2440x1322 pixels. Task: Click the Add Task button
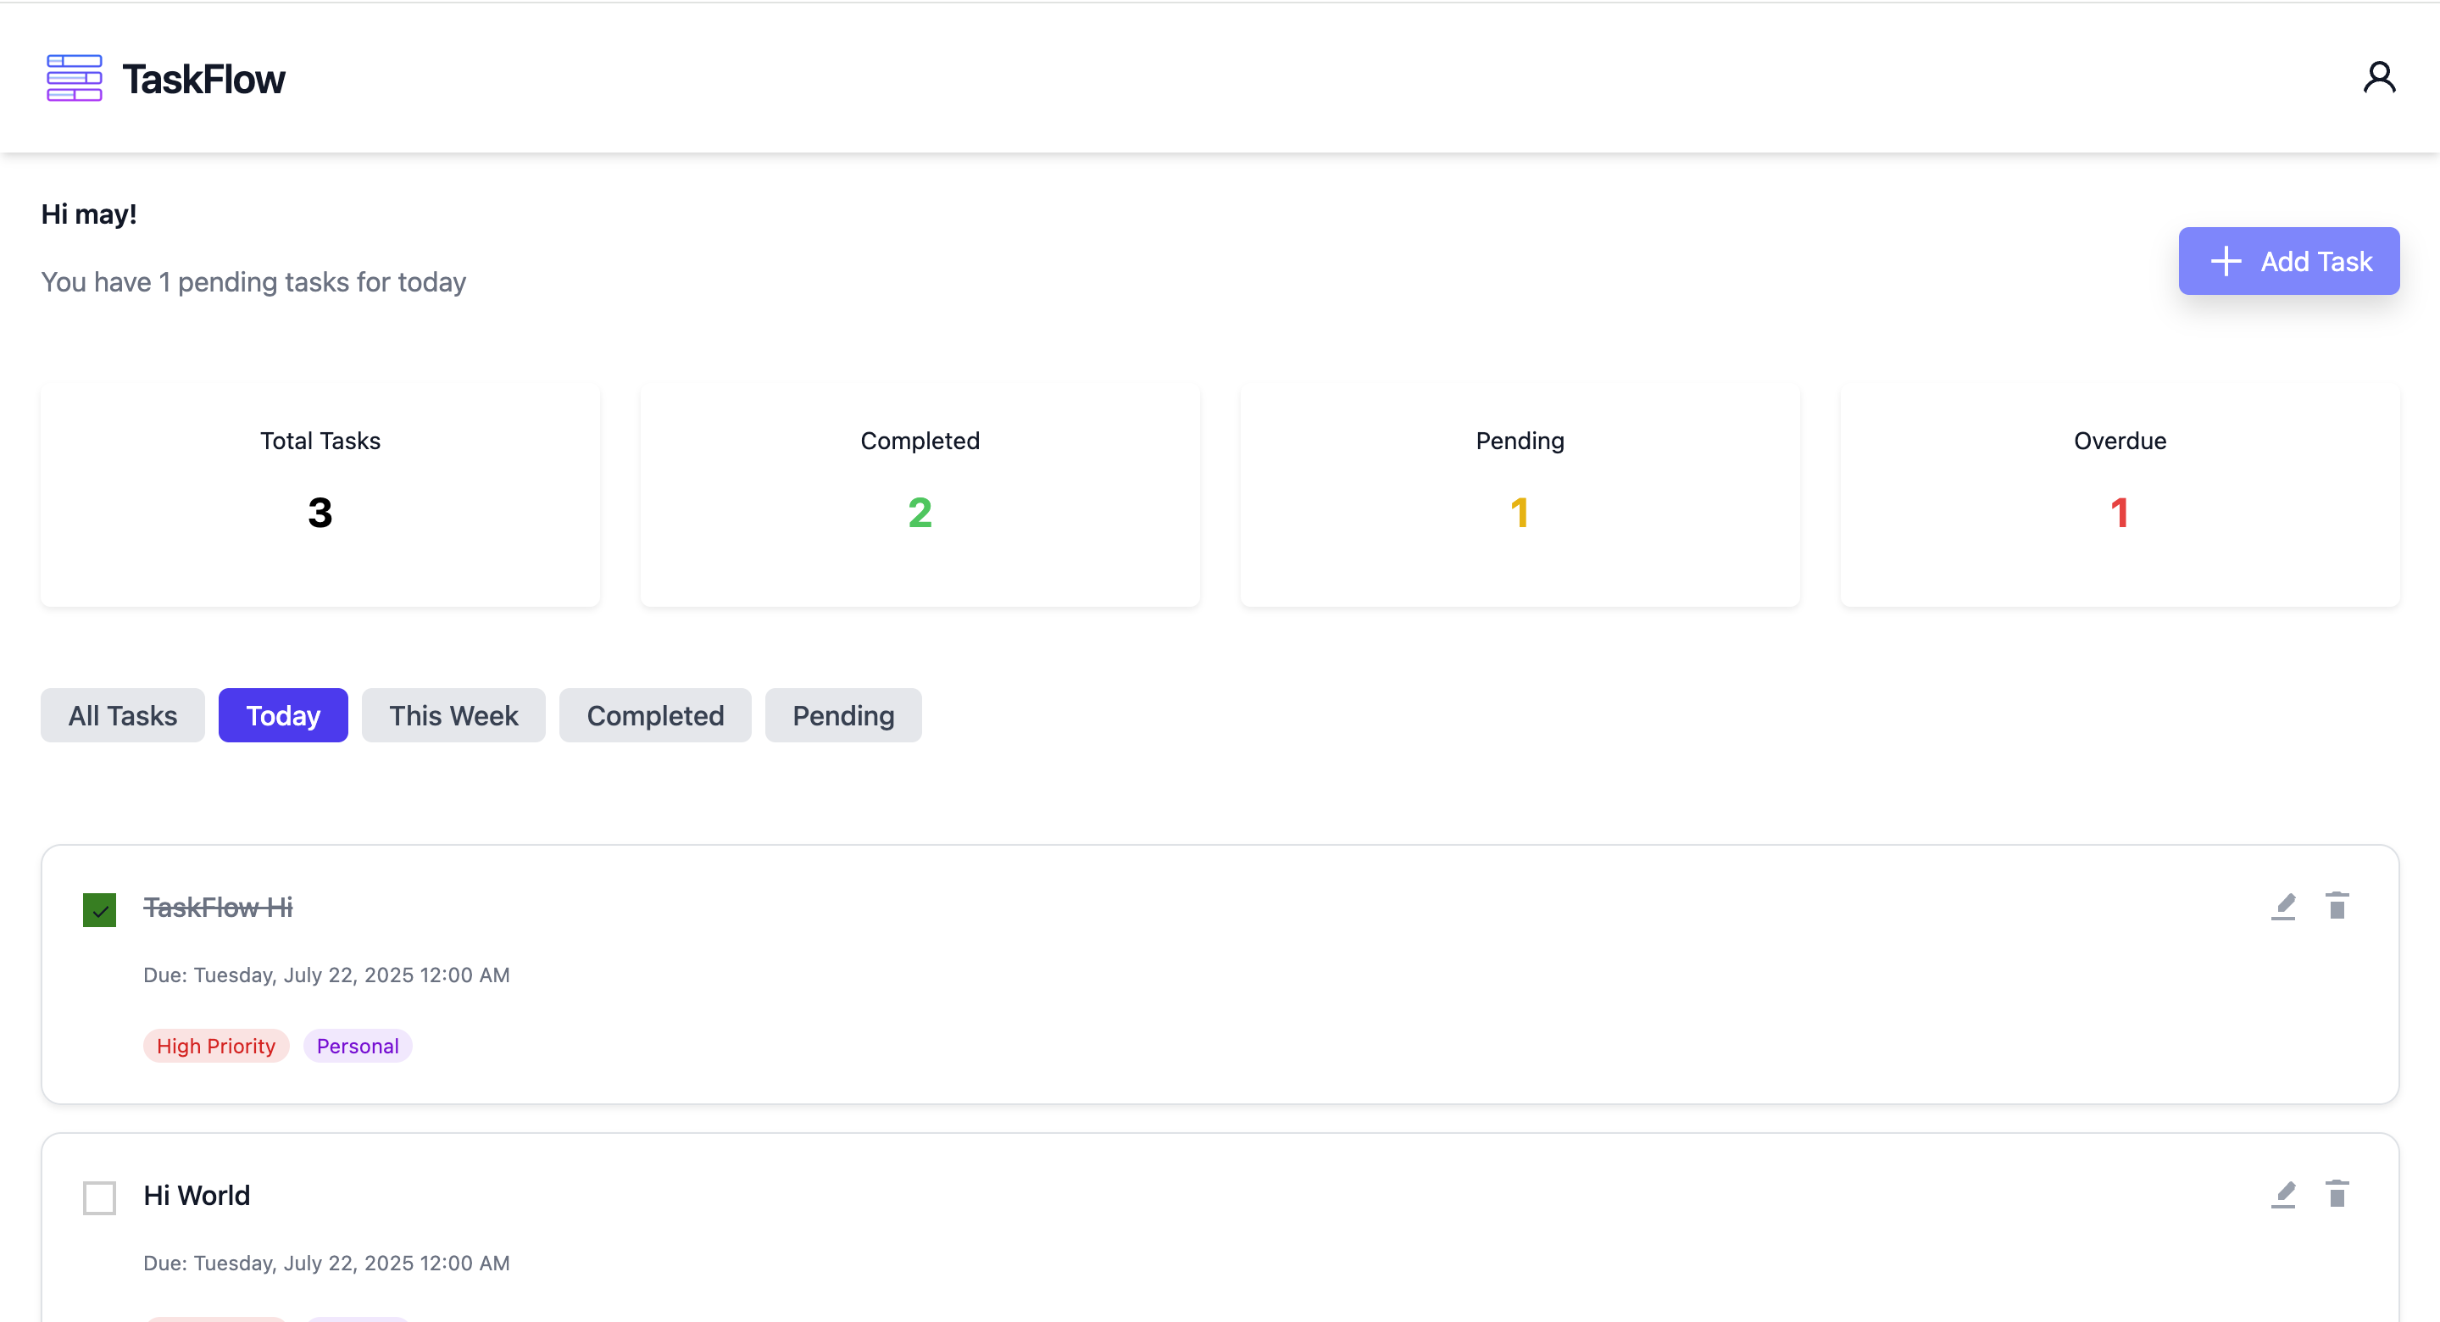point(2288,260)
